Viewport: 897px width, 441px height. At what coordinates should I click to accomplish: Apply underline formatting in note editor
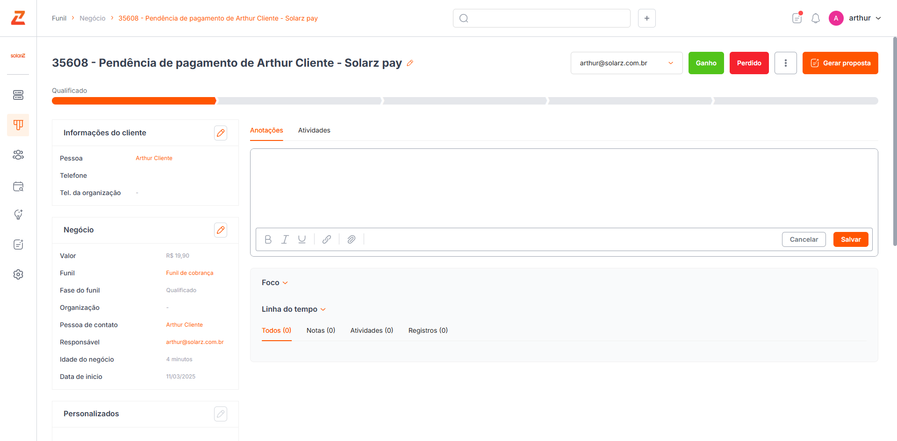click(302, 239)
